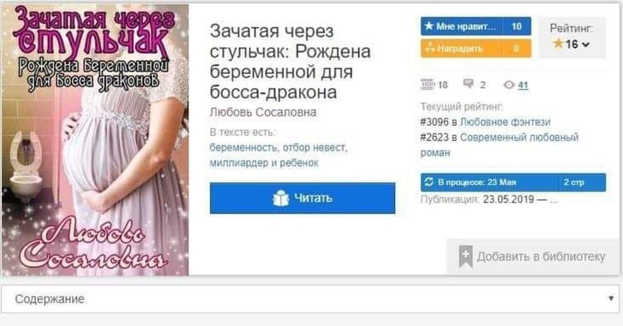Screen dimensions: 623x326
Task: Click the eye views icon
Action: click(509, 85)
